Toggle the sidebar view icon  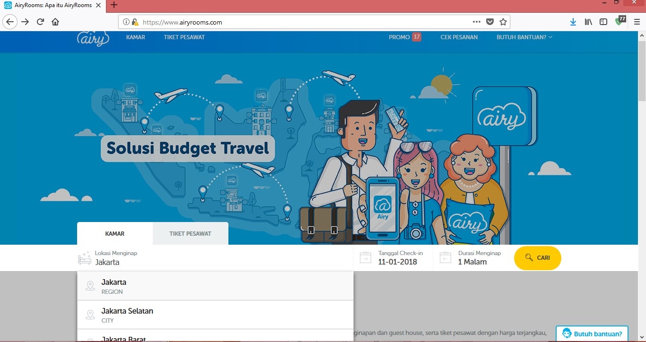point(603,22)
